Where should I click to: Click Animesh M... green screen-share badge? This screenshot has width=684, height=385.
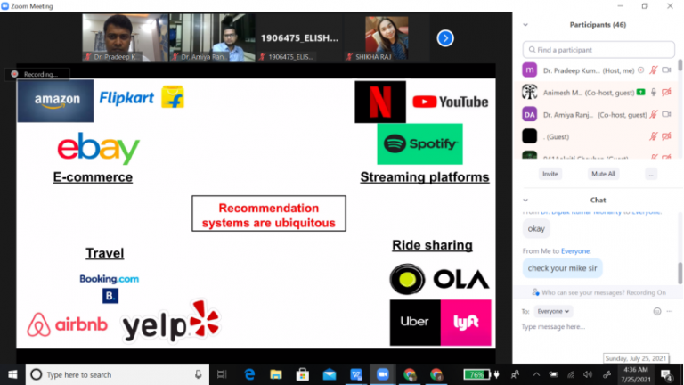pos(640,92)
